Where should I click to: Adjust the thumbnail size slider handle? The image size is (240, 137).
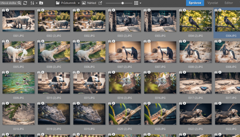pos(123,3)
